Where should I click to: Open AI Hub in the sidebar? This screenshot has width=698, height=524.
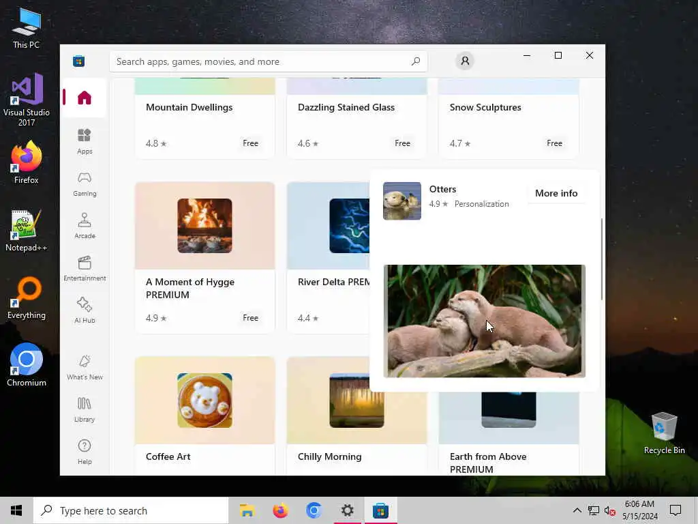(x=84, y=310)
